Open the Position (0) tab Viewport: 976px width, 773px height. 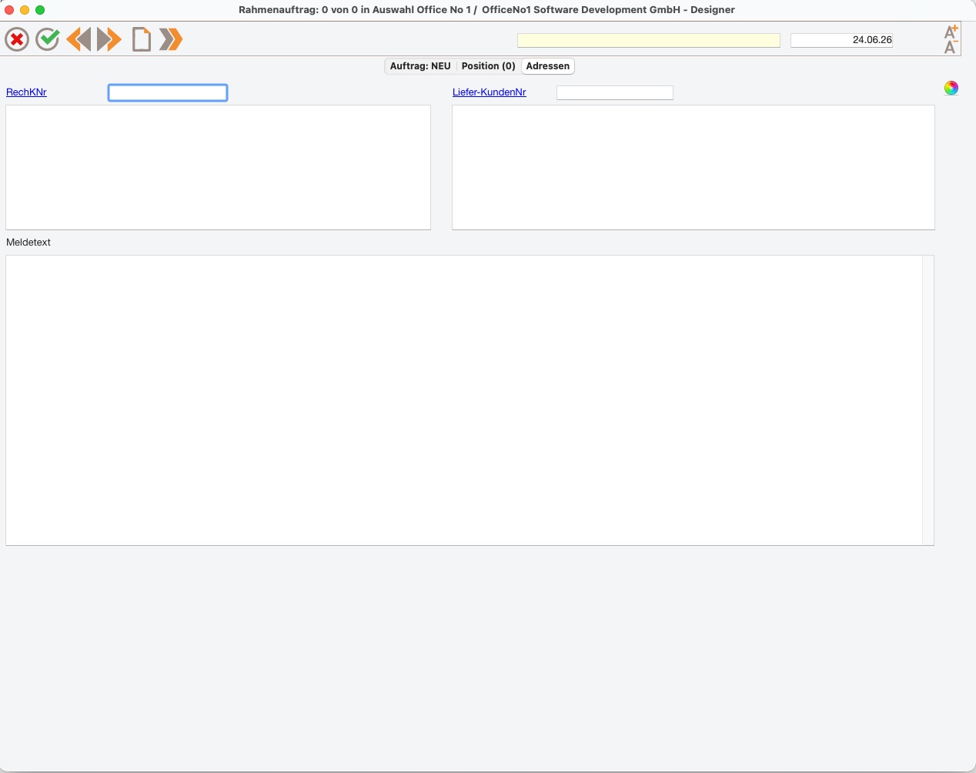(x=488, y=66)
